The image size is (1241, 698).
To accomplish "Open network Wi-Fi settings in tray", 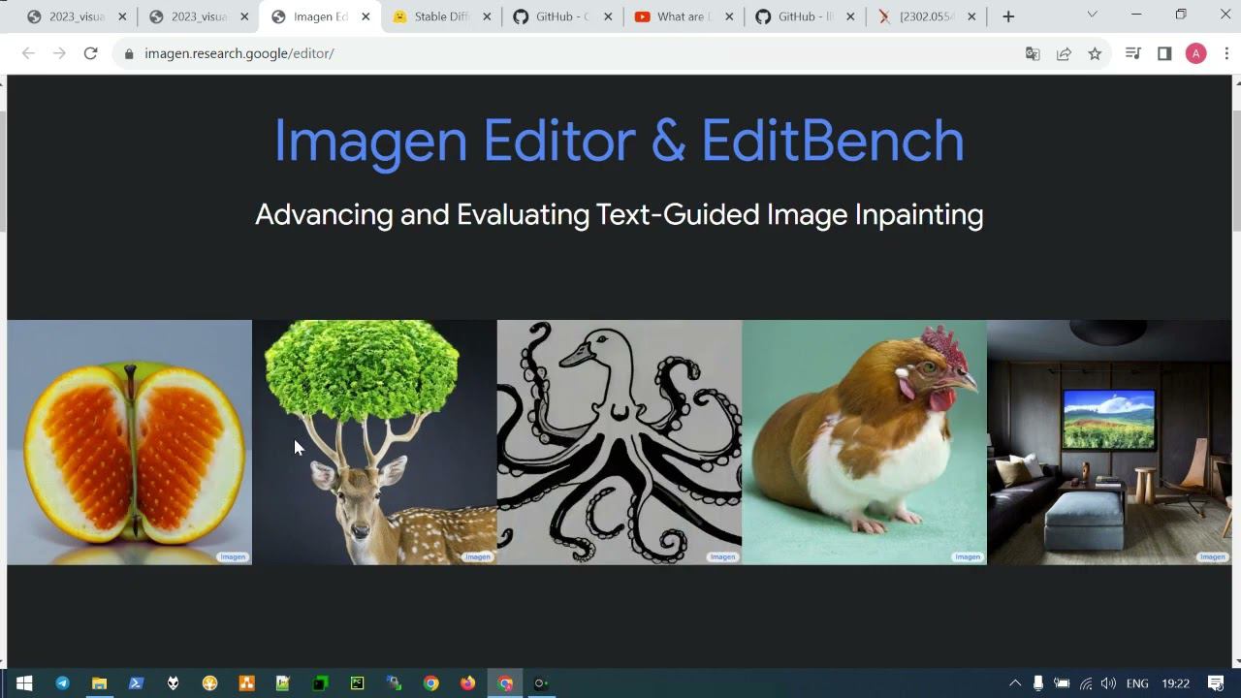I will coord(1086,683).
